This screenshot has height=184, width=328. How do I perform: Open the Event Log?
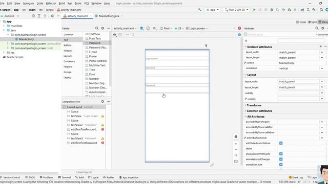point(296,177)
